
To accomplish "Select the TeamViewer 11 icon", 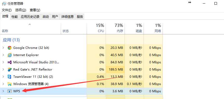I will pyautogui.click(x=10, y=77).
